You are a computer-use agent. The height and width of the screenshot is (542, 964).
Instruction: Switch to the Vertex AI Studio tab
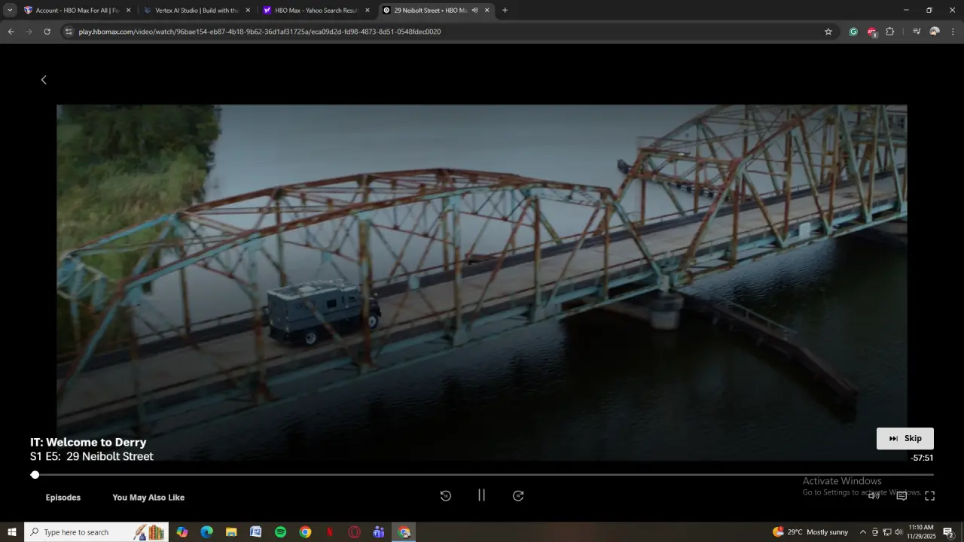(x=197, y=11)
